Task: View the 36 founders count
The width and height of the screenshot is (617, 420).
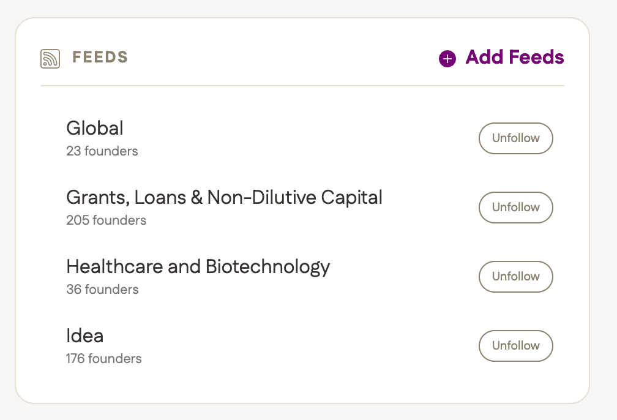Action: pos(102,289)
